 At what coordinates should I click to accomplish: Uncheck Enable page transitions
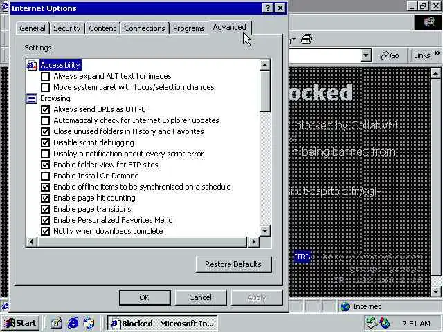pos(45,209)
